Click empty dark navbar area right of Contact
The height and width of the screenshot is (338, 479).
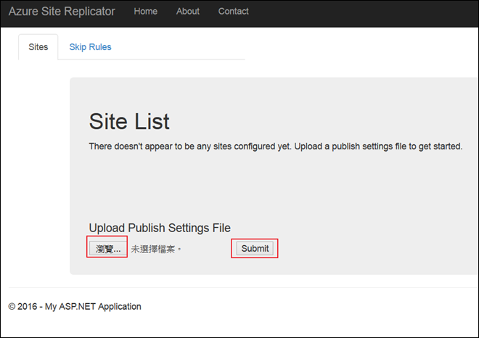pos(363,12)
